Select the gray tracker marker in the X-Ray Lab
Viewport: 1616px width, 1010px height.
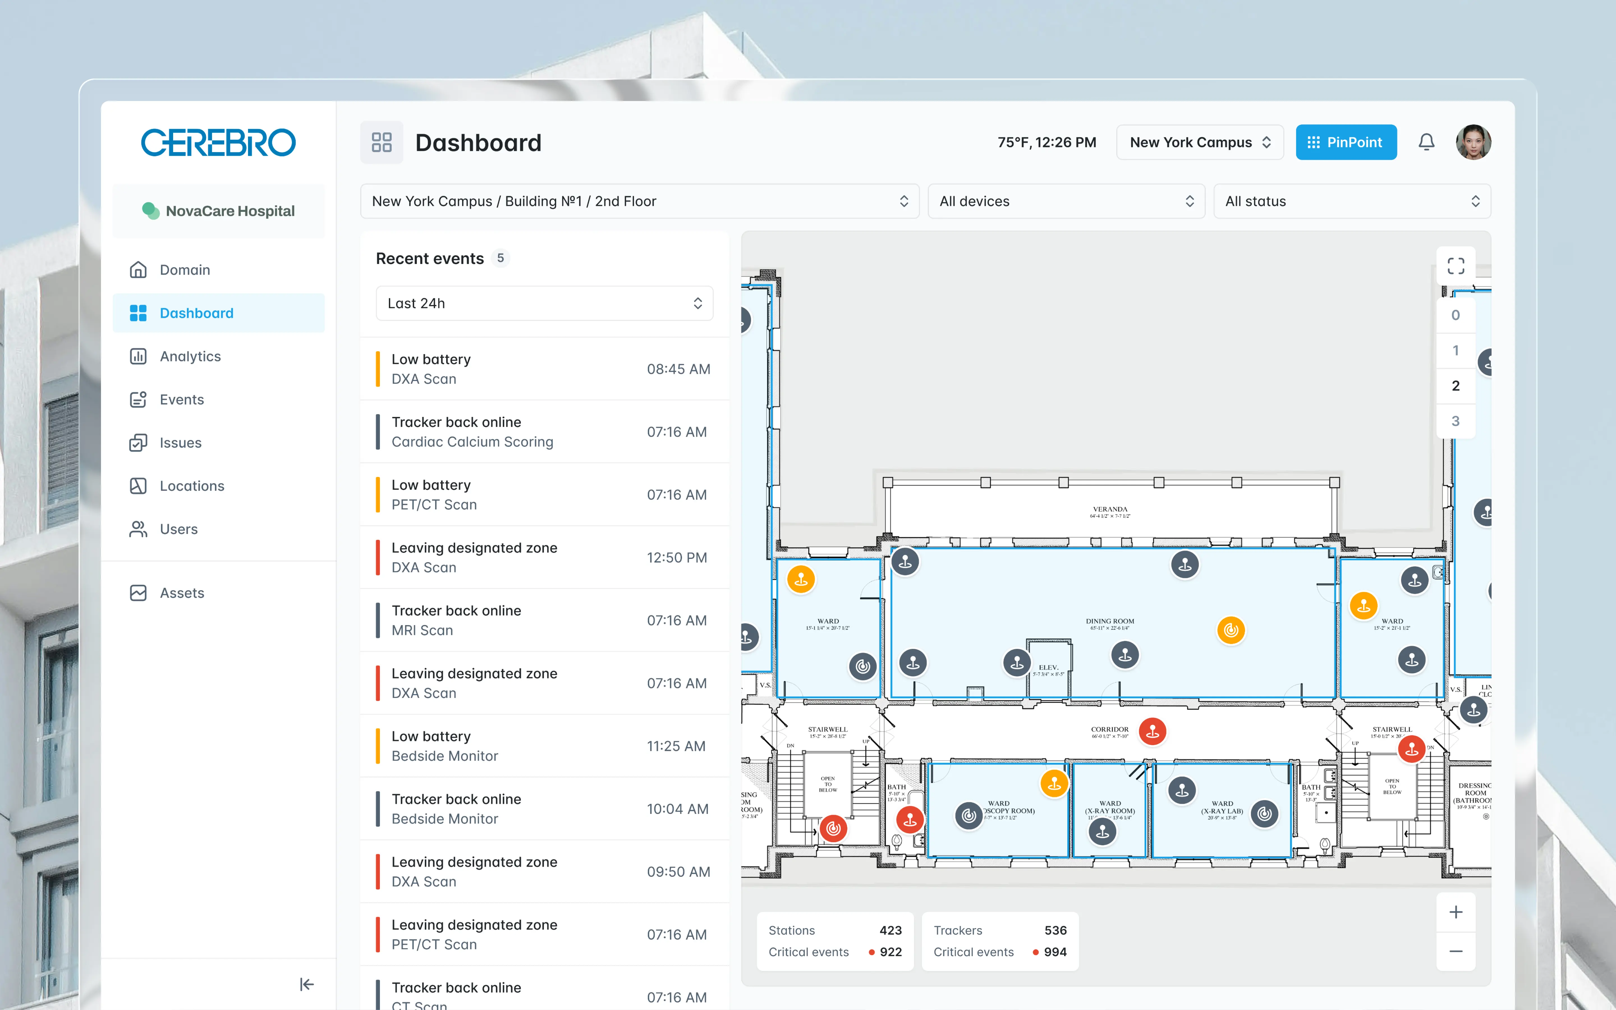point(1182,791)
